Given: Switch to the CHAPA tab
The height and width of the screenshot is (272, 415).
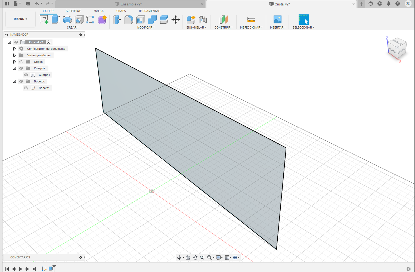Looking at the screenshot, I should pos(121,11).
